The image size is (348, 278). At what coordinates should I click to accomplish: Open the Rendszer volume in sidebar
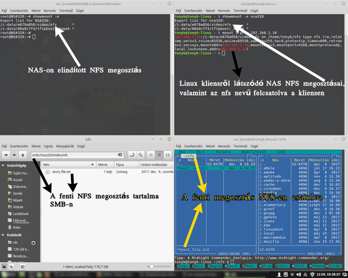point(18,256)
